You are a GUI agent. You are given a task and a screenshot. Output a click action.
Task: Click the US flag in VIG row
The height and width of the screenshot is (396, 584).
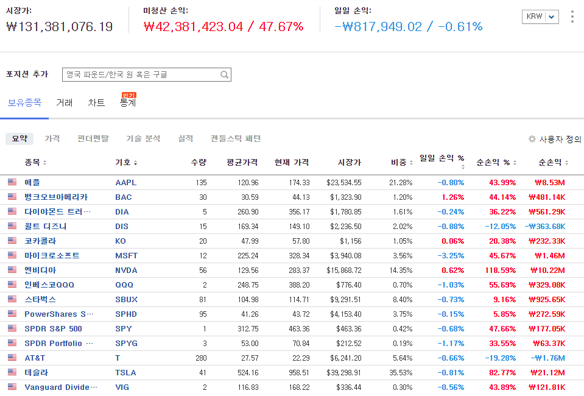tap(12, 386)
